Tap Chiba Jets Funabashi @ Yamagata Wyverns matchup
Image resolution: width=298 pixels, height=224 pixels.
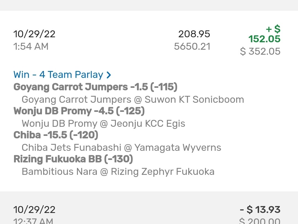[121, 147]
